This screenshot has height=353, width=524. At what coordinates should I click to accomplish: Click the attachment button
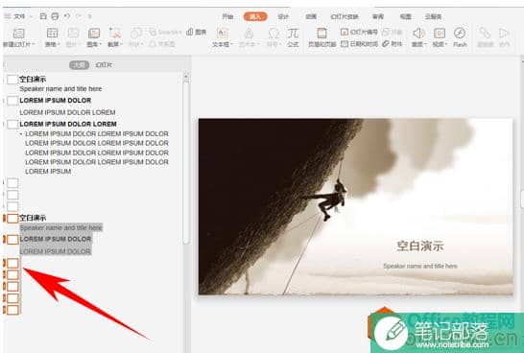(393, 44)
